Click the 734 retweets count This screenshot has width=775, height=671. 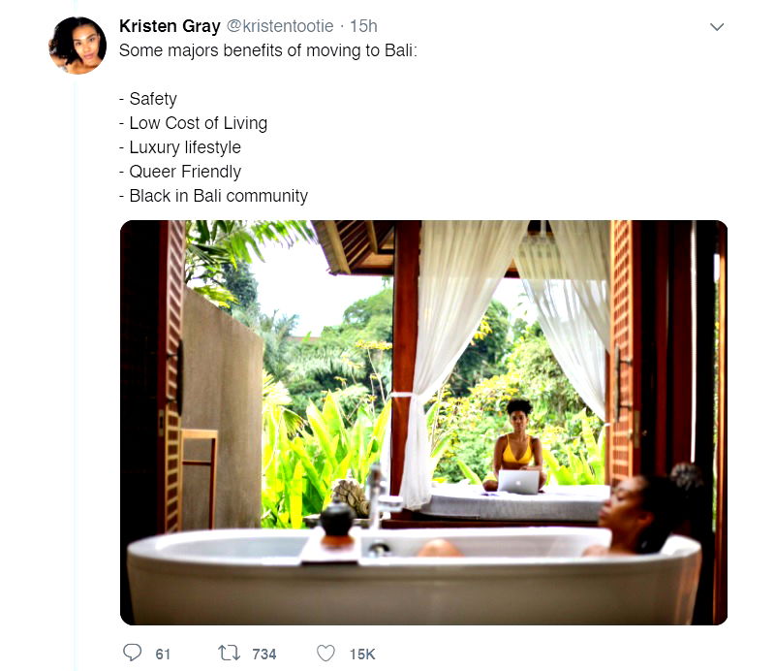click(x=263, y=655)
